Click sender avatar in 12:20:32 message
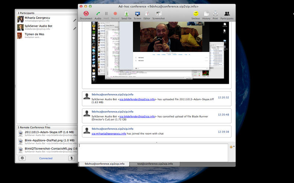The width and height of the screenshot is (294, 183). point(87,96)
